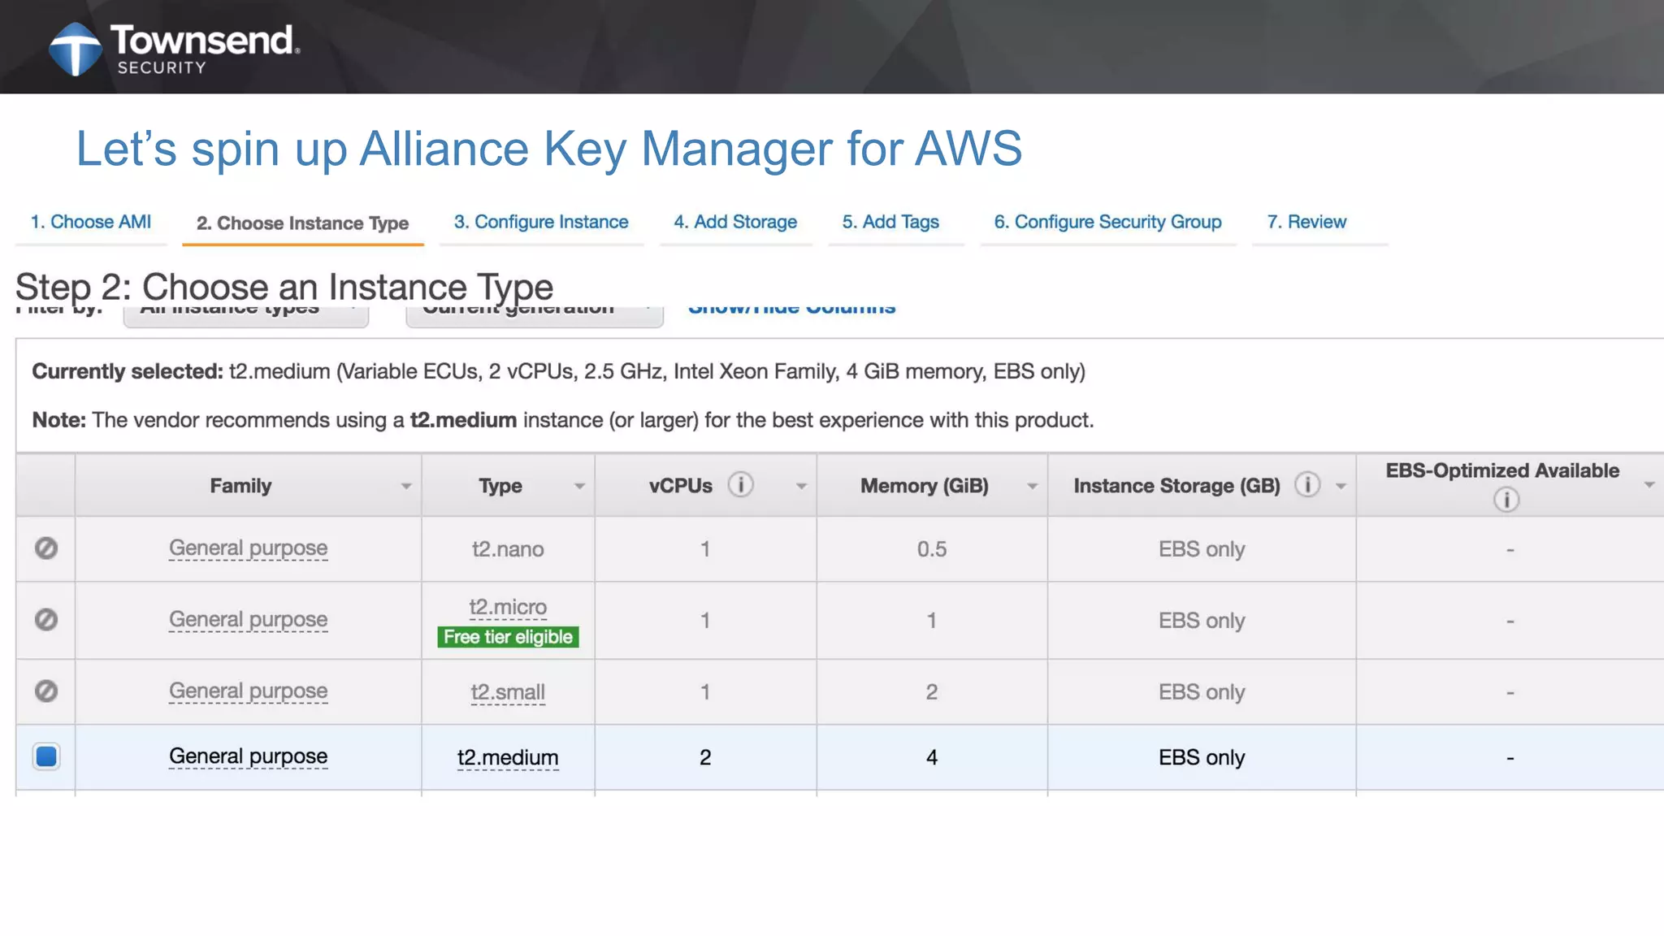This screenshot has width=1664, height=936.
Task: Open the Family column sort dropdown
Action: click(x=405, y=486)
